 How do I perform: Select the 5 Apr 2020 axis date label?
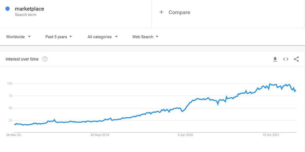click(185, 135)
